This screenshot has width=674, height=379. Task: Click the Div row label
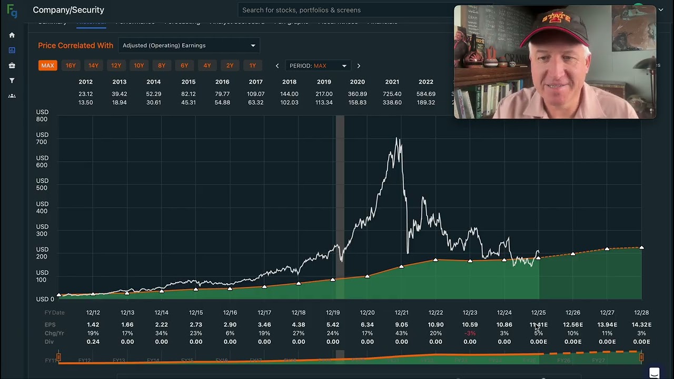[x=48, y=342]
